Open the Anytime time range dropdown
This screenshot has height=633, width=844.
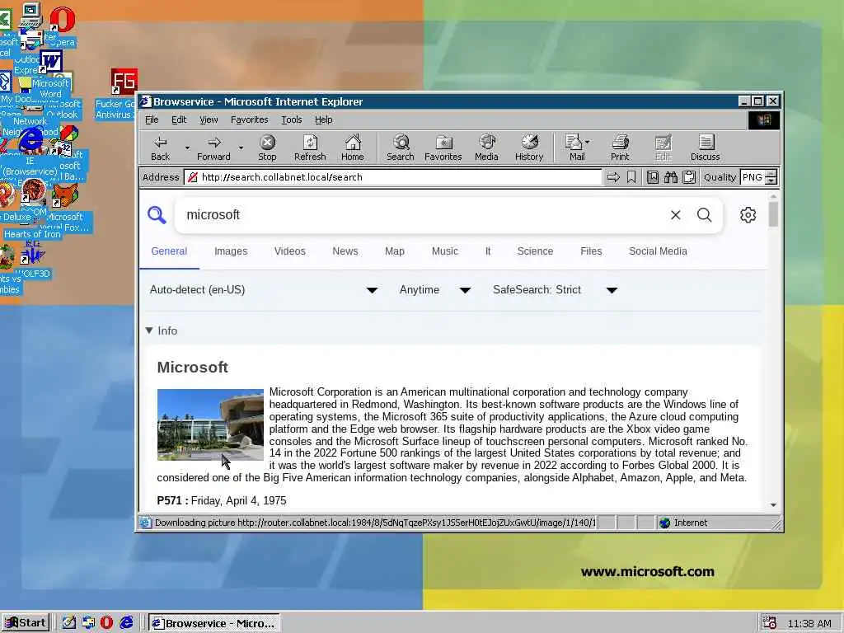435,290
